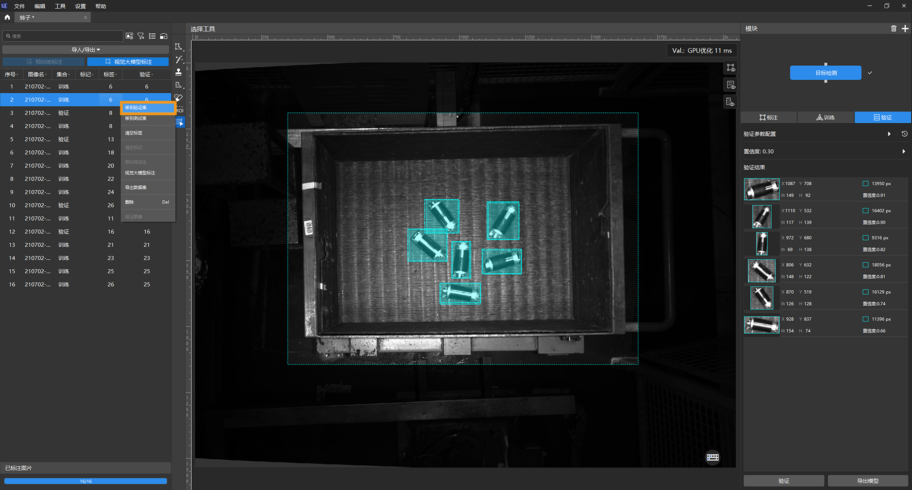Choose 导出数据集 in the context menu
The height and width of the screenshot is (490, 912).
coord(148,187)
